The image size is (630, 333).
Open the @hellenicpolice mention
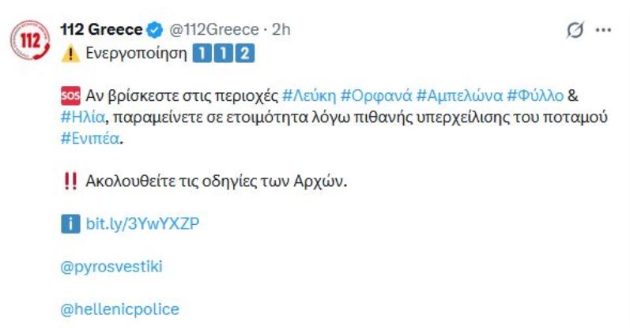(x=119, y=309)
